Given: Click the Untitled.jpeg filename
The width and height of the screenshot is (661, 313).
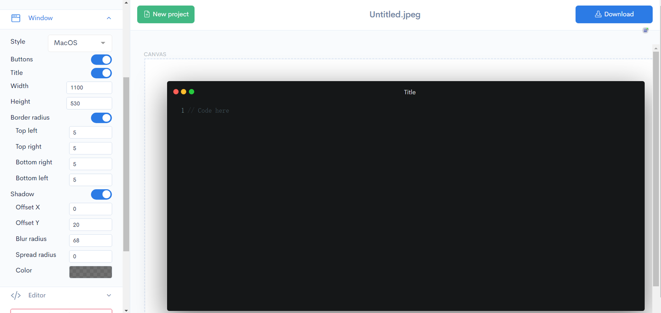Looking at the screenshot, I should [x=395, y=14].
